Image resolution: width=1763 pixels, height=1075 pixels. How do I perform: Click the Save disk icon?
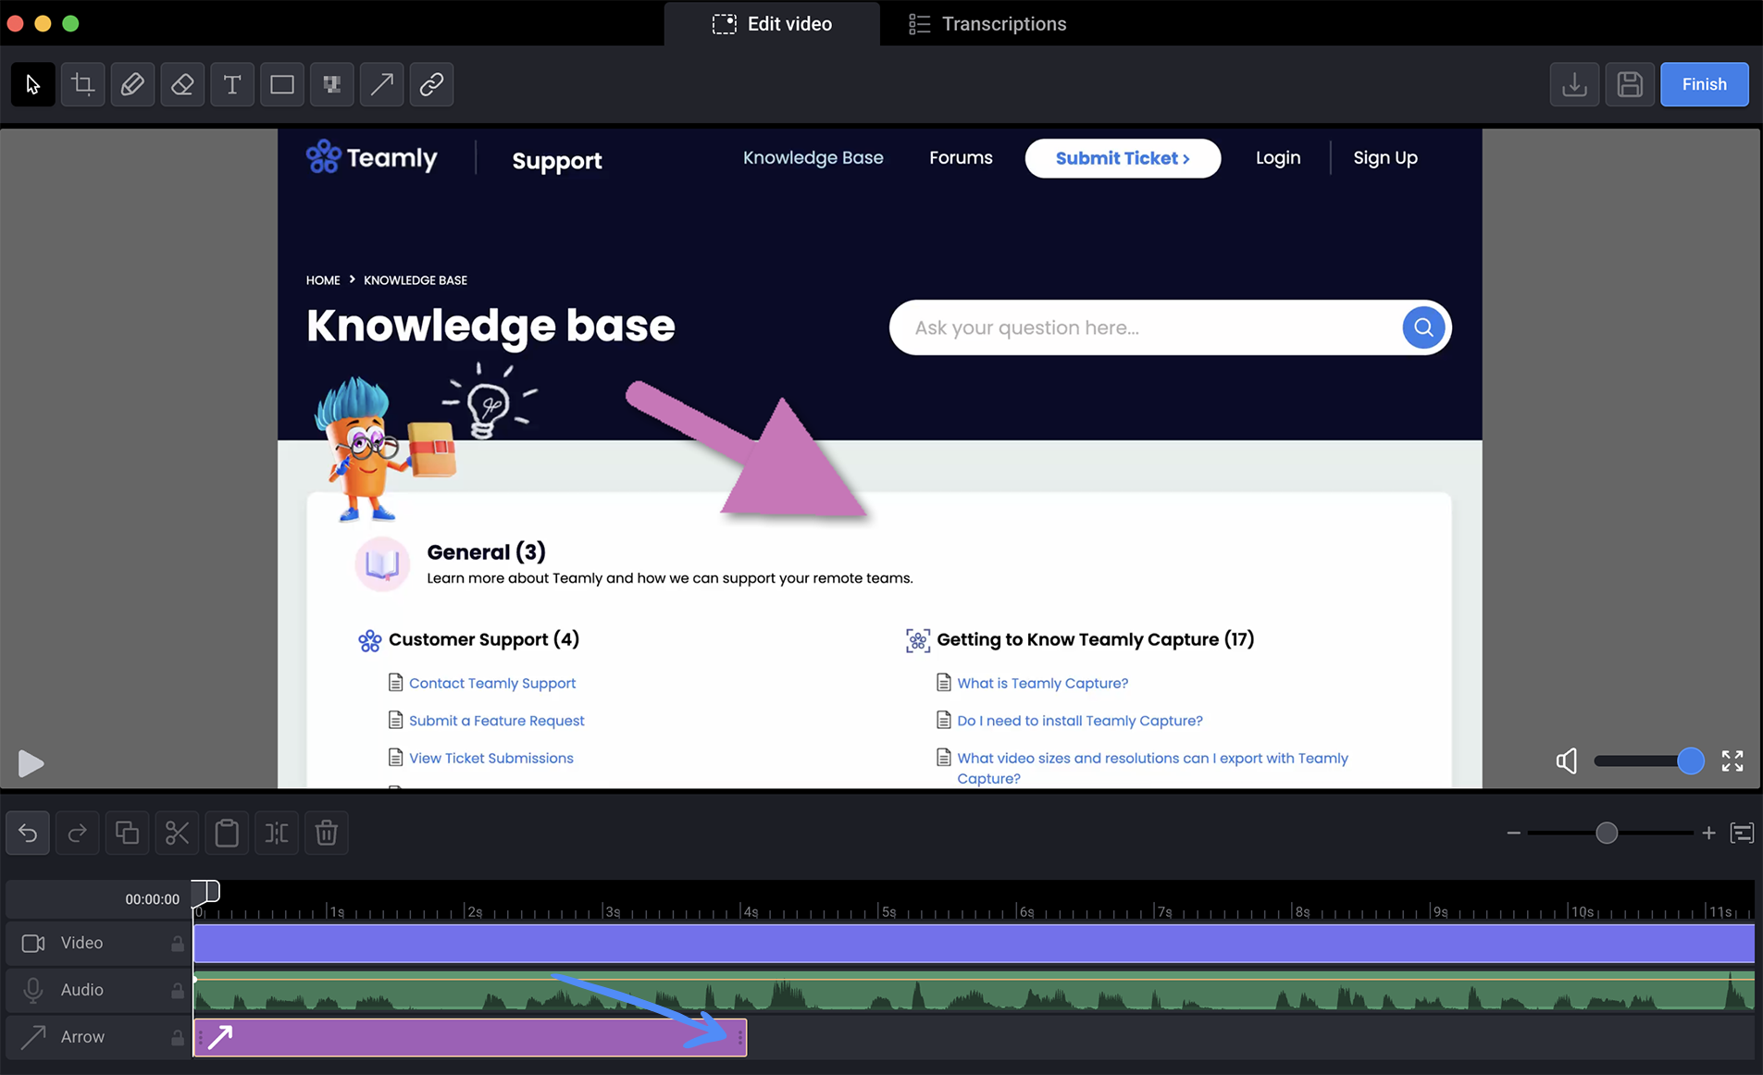pyautogui.click(x=1630, y=84)
